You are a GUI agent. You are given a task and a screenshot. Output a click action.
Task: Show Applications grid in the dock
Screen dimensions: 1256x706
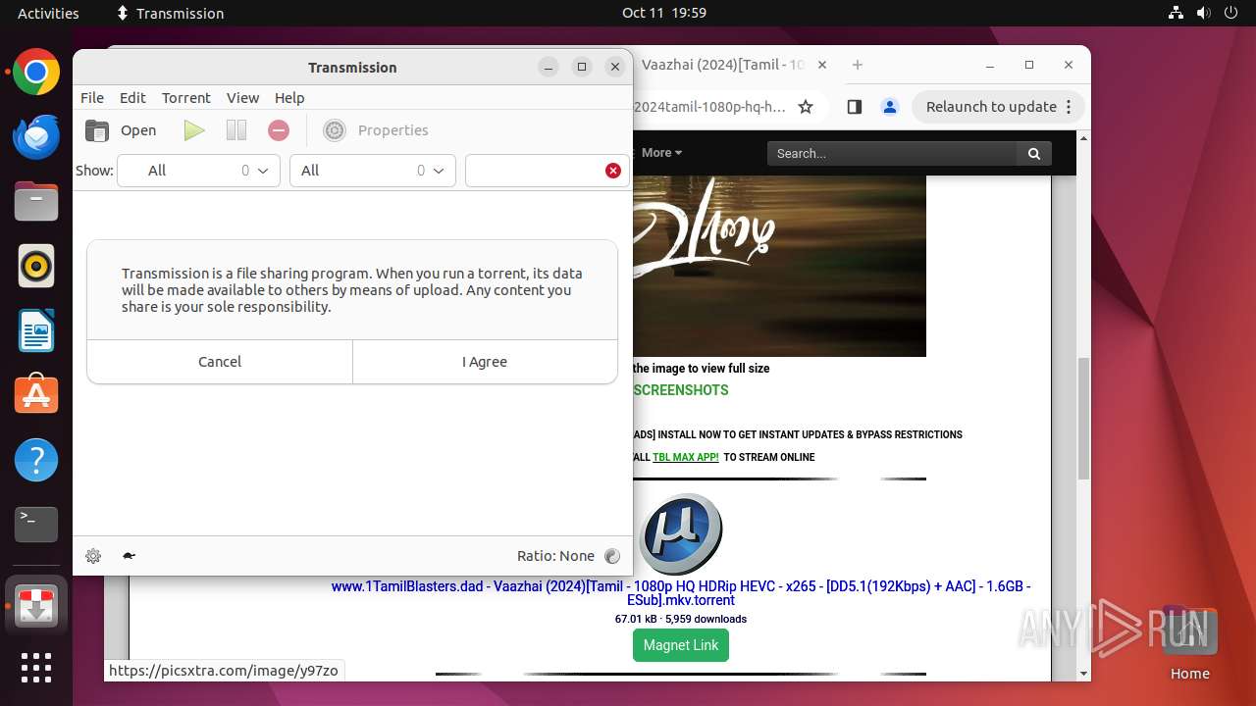coord(36,668)
